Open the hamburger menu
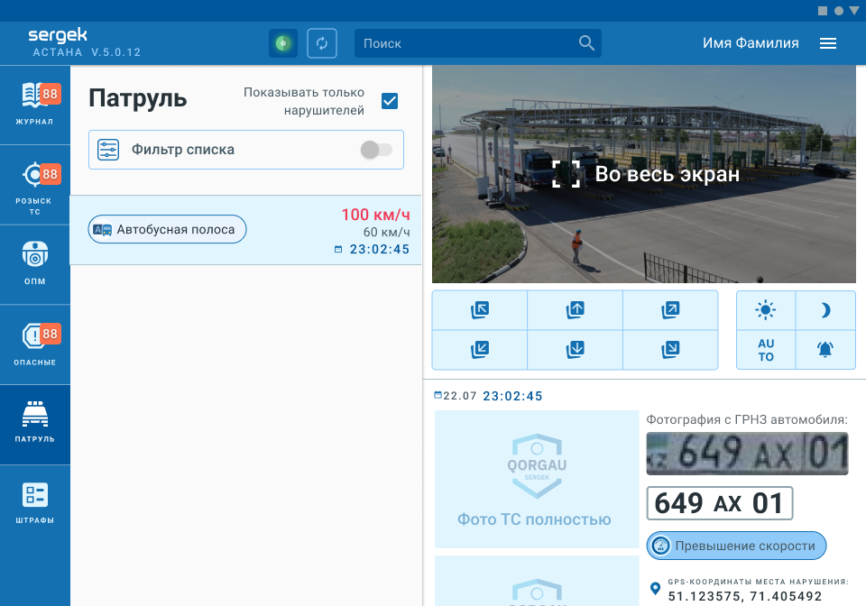Viewport: 866px width, 606px height. coord(828,43)
